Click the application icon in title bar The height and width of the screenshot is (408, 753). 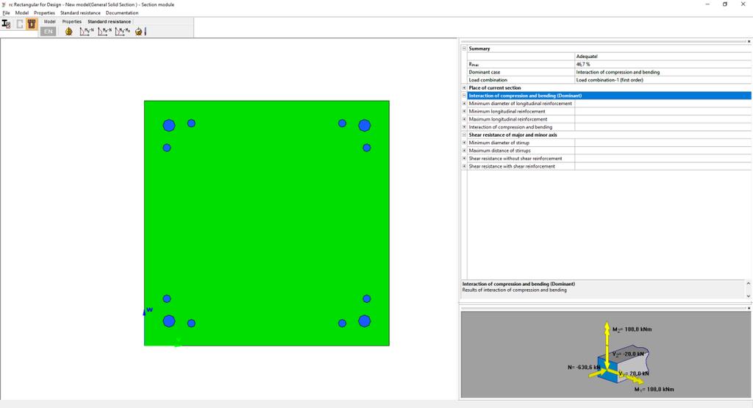(x=4, y=4)
